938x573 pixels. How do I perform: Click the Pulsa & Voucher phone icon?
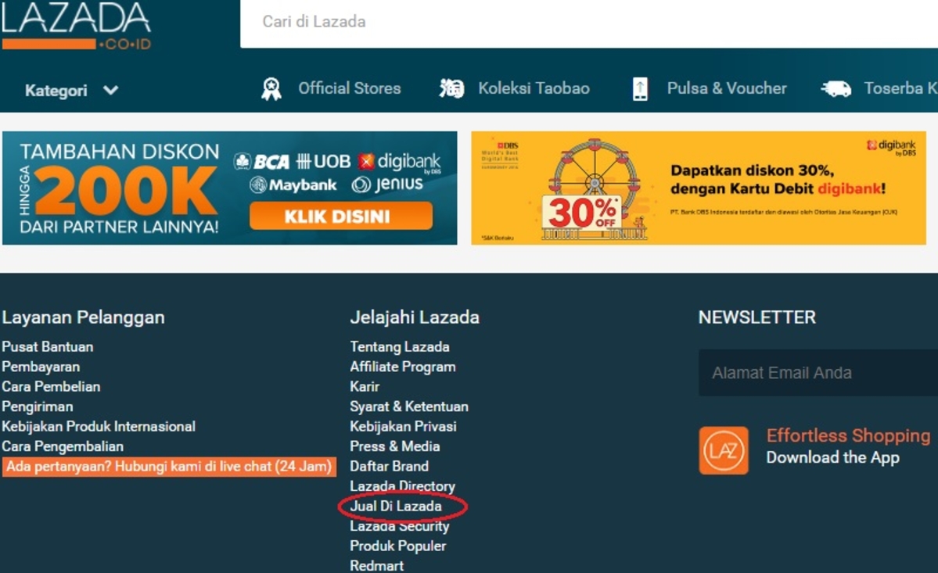point(640,89)
